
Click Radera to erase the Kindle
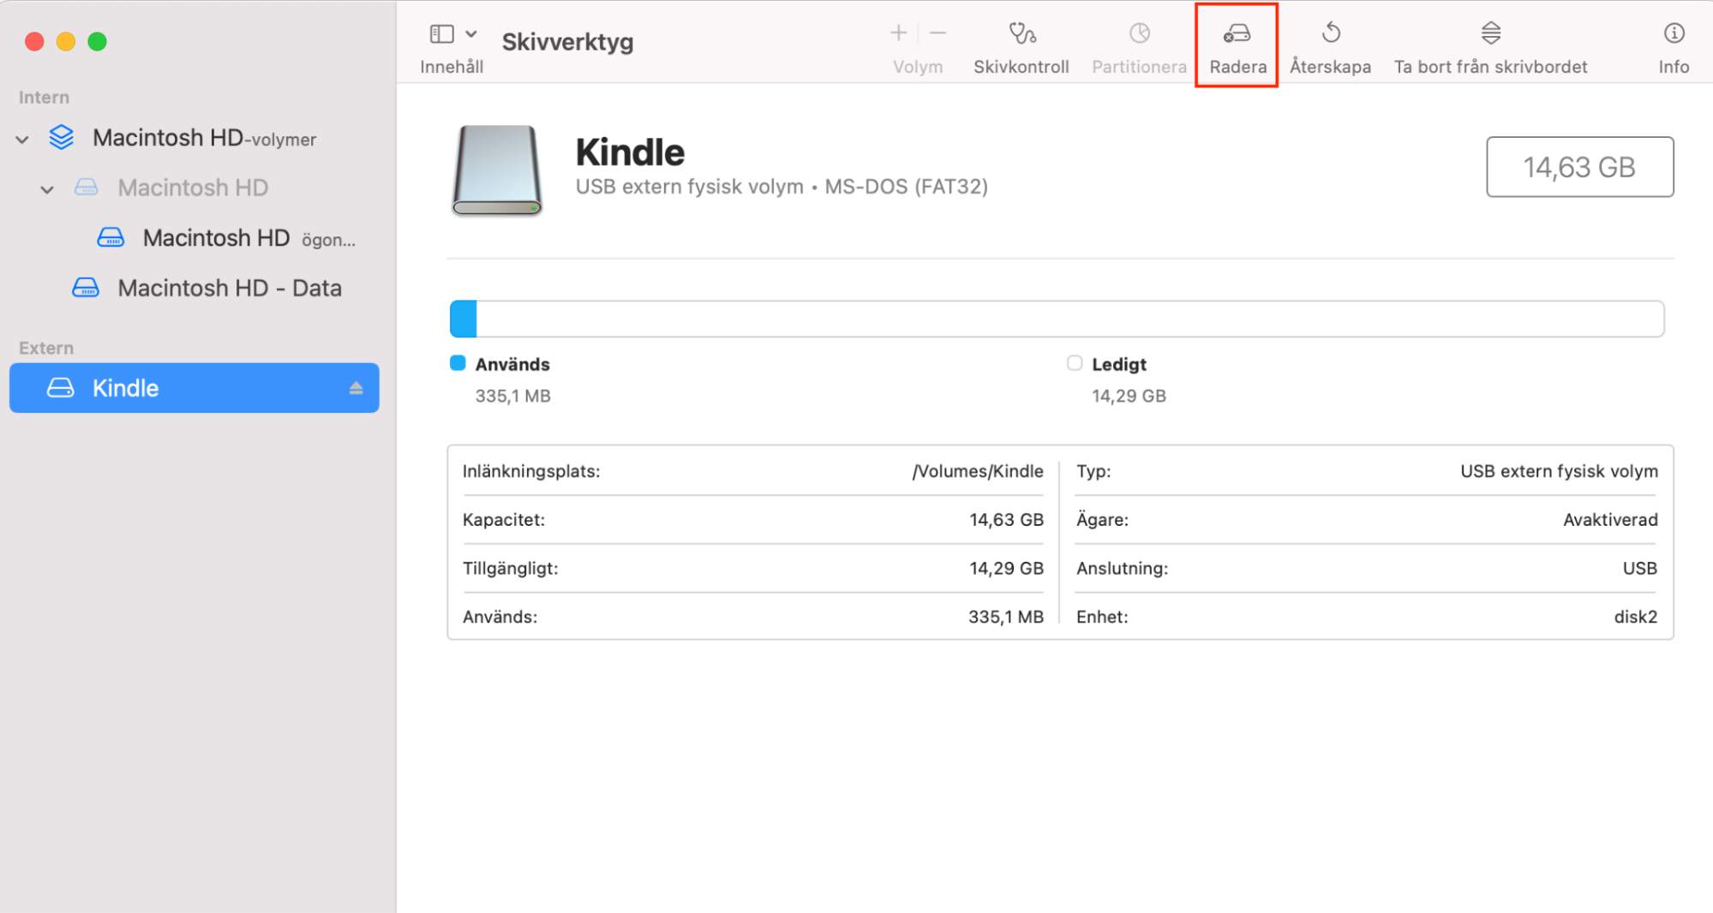coord(1237,48)
